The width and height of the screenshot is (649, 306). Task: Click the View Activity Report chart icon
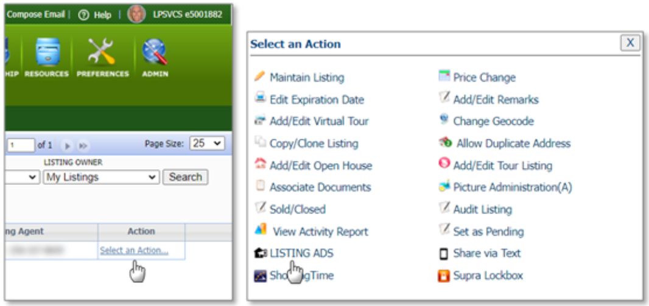(260, 231)
